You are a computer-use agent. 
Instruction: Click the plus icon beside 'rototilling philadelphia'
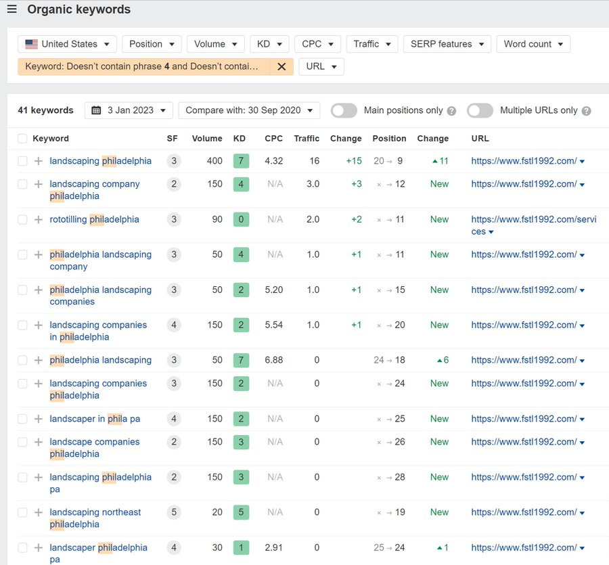coord(39,219)
